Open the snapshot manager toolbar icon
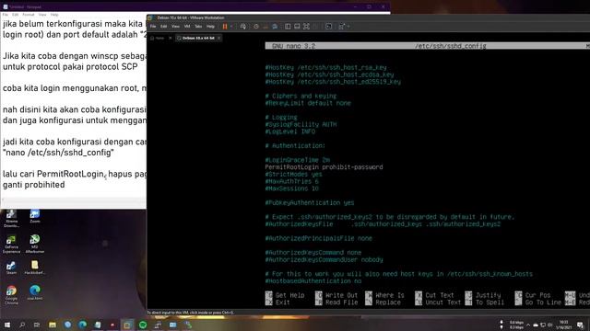Screen dimensions: 590x331 tap(275, 27)
